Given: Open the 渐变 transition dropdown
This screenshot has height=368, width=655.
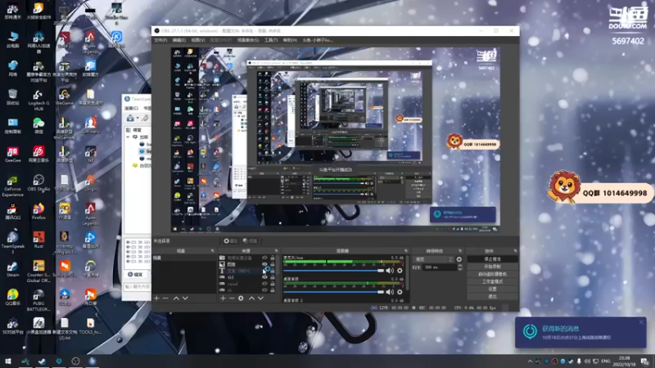Looking at the screenshot, I should point(433,259).
